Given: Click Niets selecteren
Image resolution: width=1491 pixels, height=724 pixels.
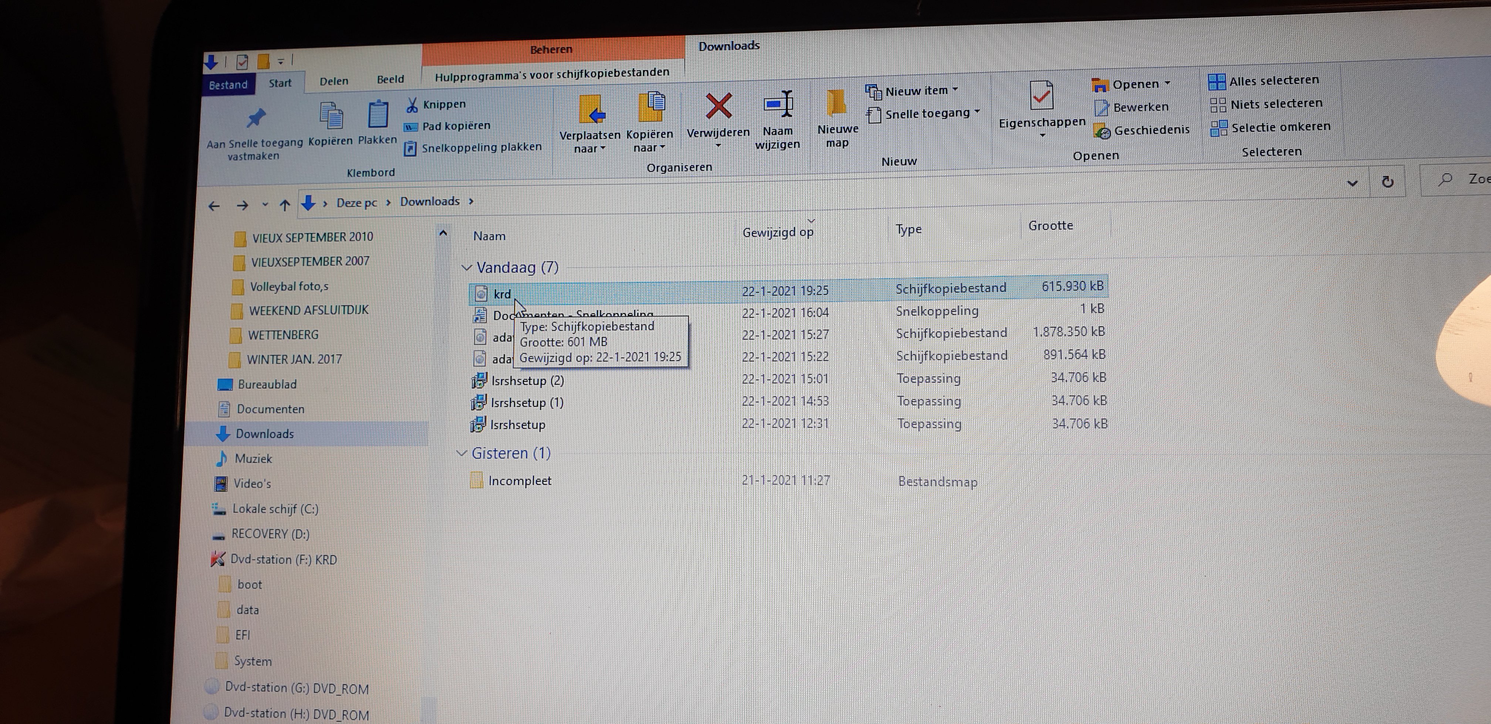Looking at the screenshot, I should tap(1267, 104).
